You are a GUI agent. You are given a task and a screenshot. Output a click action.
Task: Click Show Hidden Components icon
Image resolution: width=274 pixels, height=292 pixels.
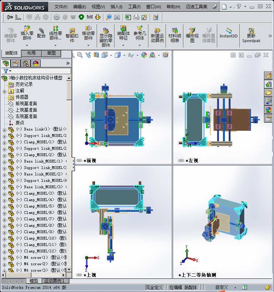[106, 37]
